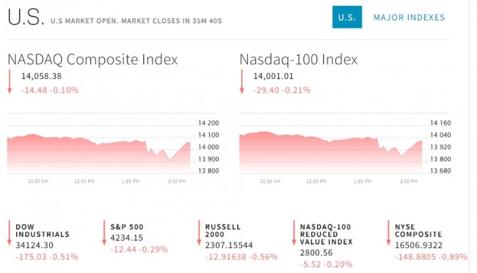The image size is (477, 273).
Task: Click the 14,058.38 NASDAQ Composite value
Action: (x=41, y=76)
